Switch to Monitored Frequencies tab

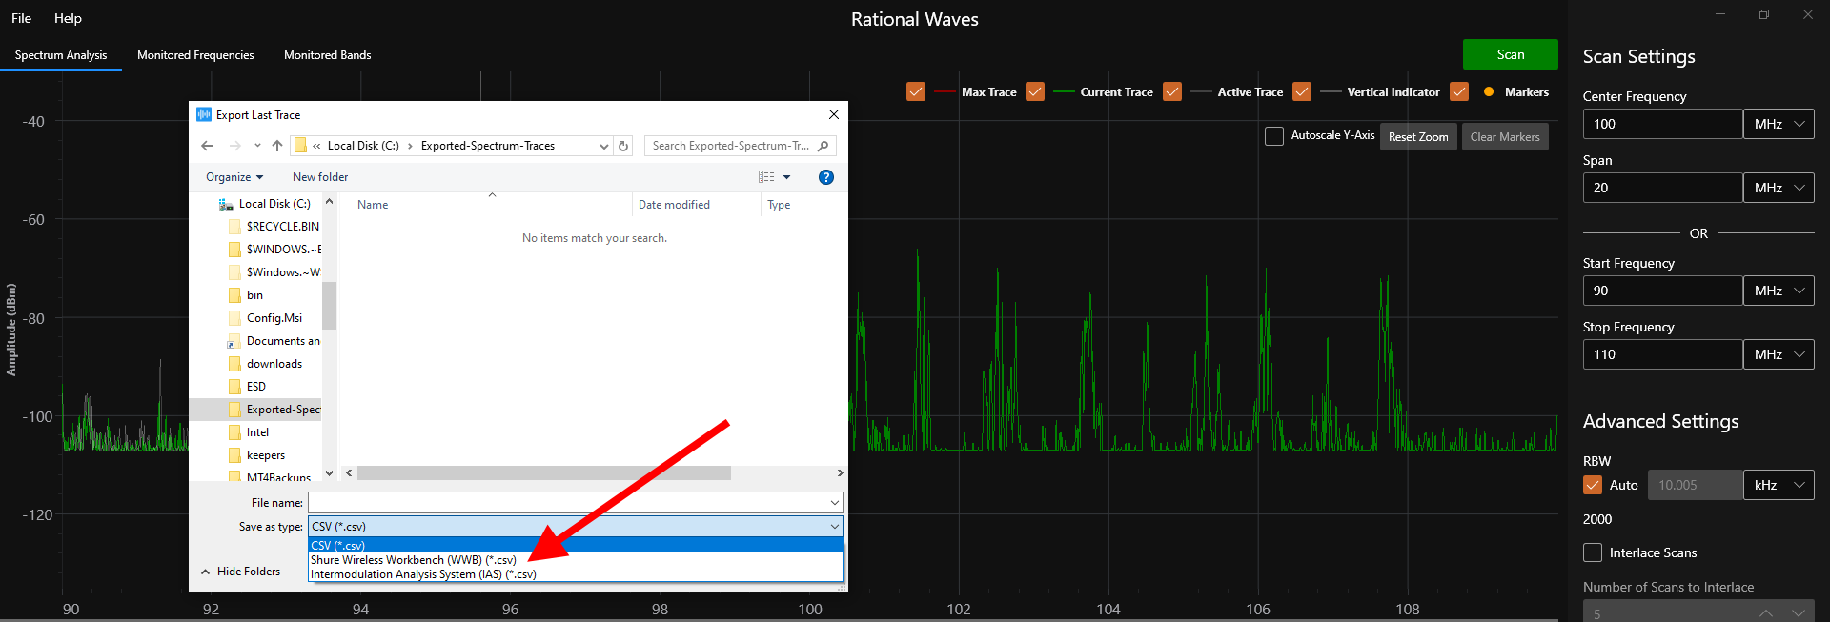pyautogui.click(x=195, y=55)
